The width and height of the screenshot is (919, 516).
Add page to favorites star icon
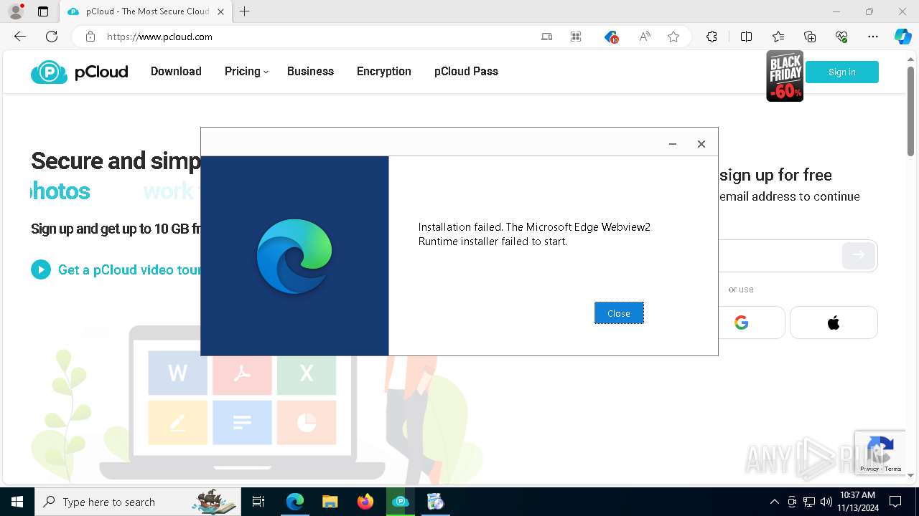tap(673, 37)
